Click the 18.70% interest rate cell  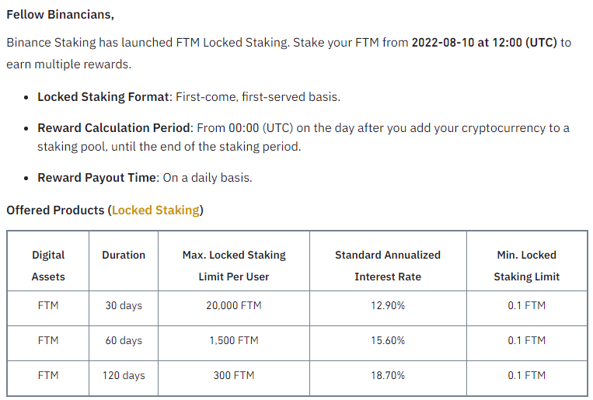pos(388,375)
